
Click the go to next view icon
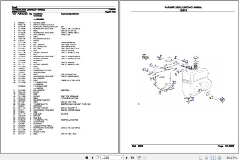(145, 158)
